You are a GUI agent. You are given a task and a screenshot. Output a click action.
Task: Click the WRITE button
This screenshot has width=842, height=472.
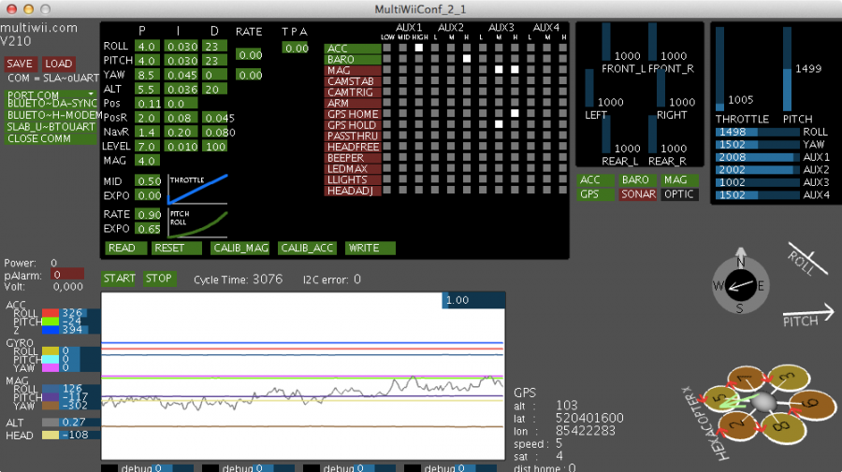point(370,248)
